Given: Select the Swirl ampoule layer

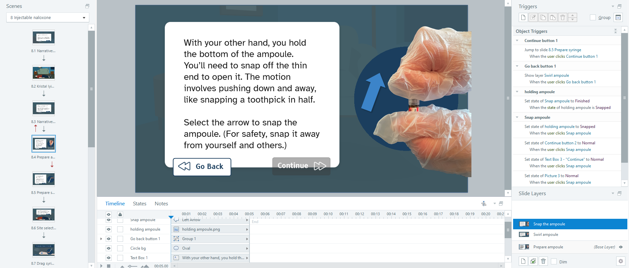Looking at the screenshot, I should tap(546, 235).
